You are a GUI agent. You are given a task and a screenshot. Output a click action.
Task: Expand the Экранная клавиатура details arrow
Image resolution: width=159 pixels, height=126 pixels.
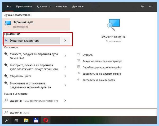65,40
